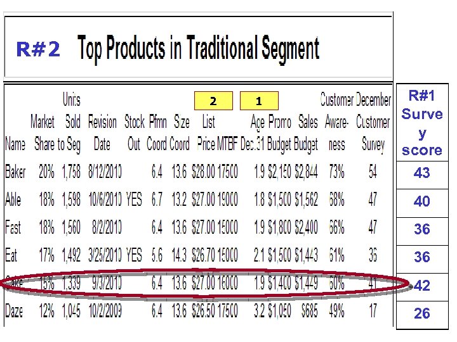Click Fast's revision date 8/2/2010
This screenshot has width=457, height=342.
[107, 227]
